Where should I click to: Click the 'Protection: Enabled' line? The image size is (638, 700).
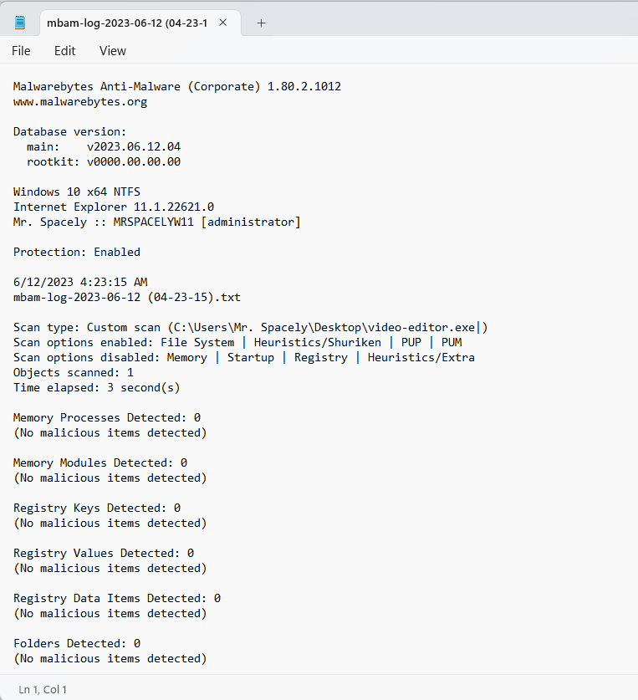click(77, 253)
